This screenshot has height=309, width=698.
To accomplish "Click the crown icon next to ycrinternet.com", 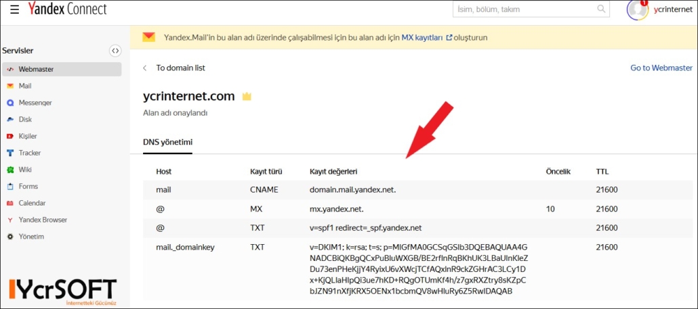I will (x=247, y=96).
